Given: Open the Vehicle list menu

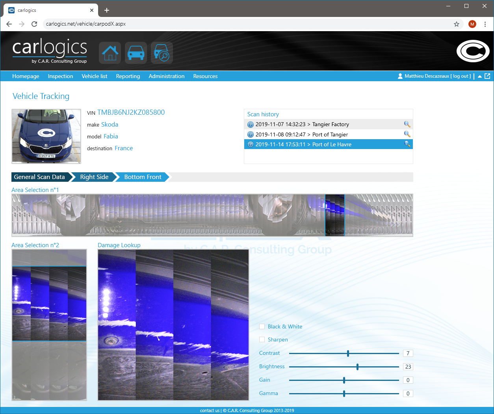Looking at the screenshot, I should tap(95, 76).
